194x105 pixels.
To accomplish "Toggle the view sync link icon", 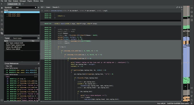I will point(177,7).
